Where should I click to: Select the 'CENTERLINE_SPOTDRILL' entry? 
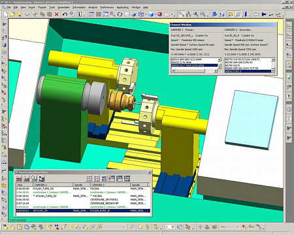coord(104,200)
